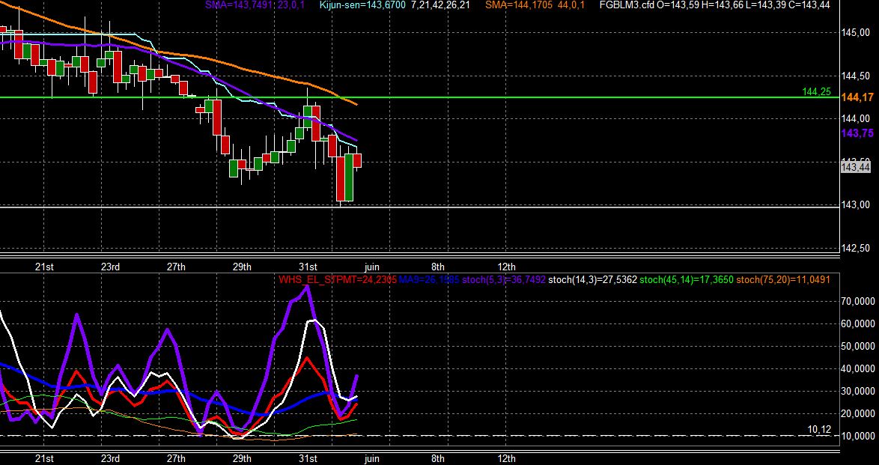The height and width of the screenshot is (465, 879).
Task: Click the 40,0000 oscillator scale value
Action: [858, 369]
